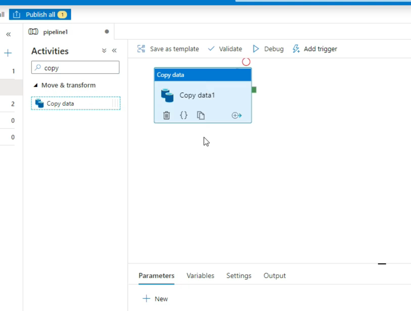This screenshot has width=411, height=311.
Task: Select Copy data activity in the list
Action: point(76,103)
